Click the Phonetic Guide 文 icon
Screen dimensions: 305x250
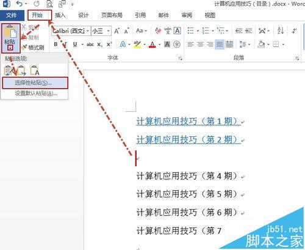coord(168,31)
